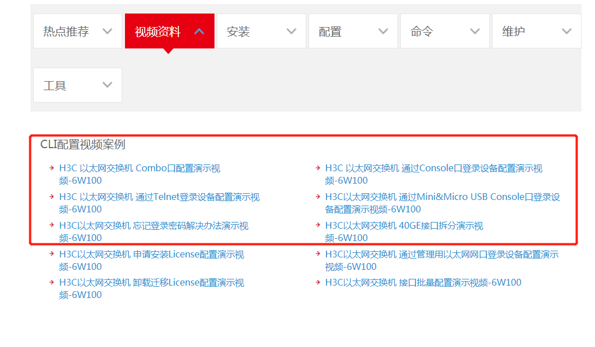The image size is (595, 347).
Task: Open the 忘记登录密码解决办法 video link
Action: click(154, 232)
